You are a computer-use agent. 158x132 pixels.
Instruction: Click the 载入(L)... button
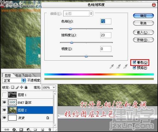143,32
